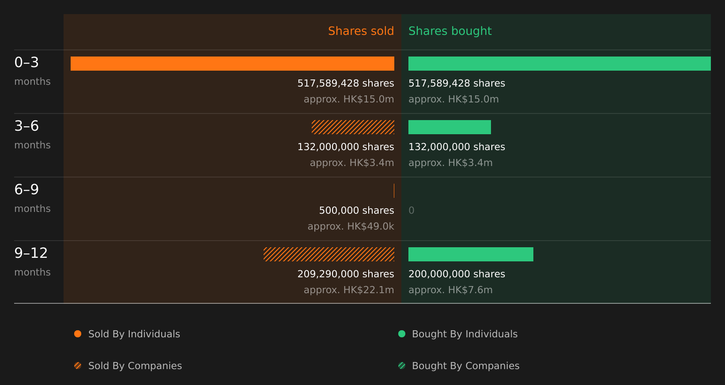This screenshot has width=725, height=385.
Task: Click the hatched orange 9–12 months sold bar
Action: coord(329,254)
